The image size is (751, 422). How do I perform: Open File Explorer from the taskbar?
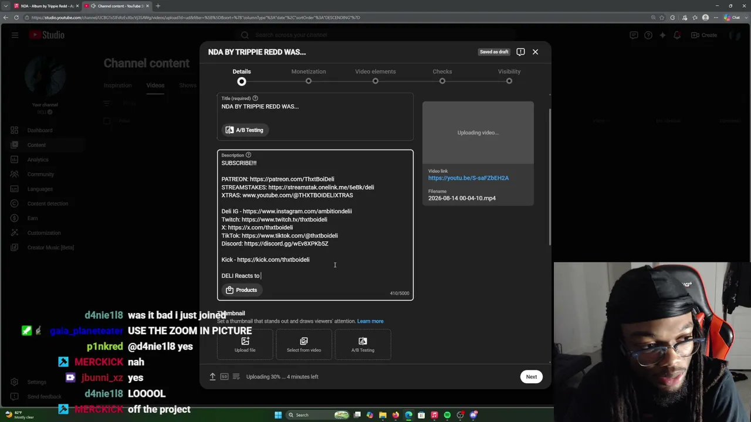point(383,415)
